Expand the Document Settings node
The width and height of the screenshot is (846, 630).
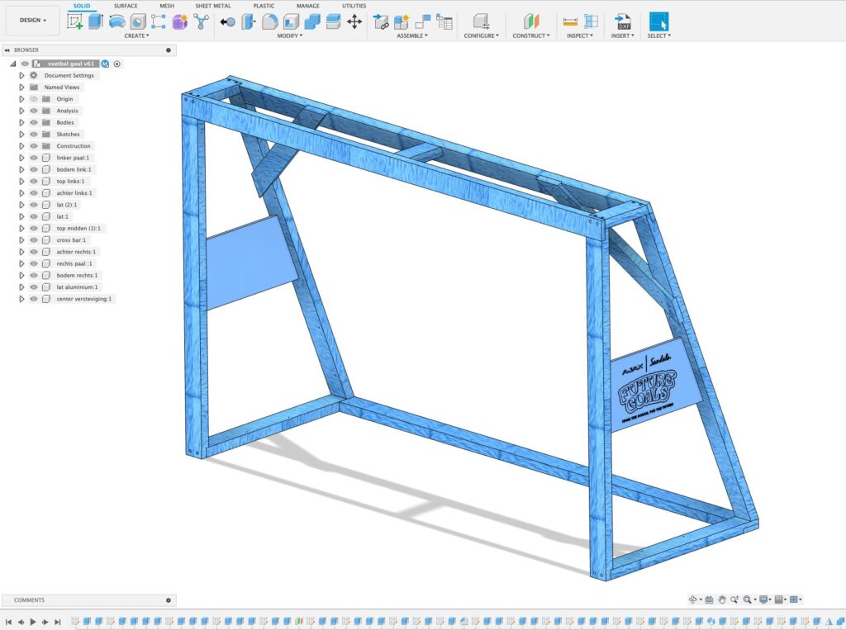pos(21,75)
